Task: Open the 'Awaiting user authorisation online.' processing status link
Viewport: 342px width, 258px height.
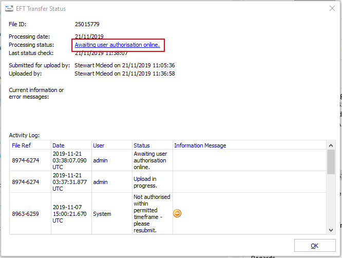Action: 117,45
